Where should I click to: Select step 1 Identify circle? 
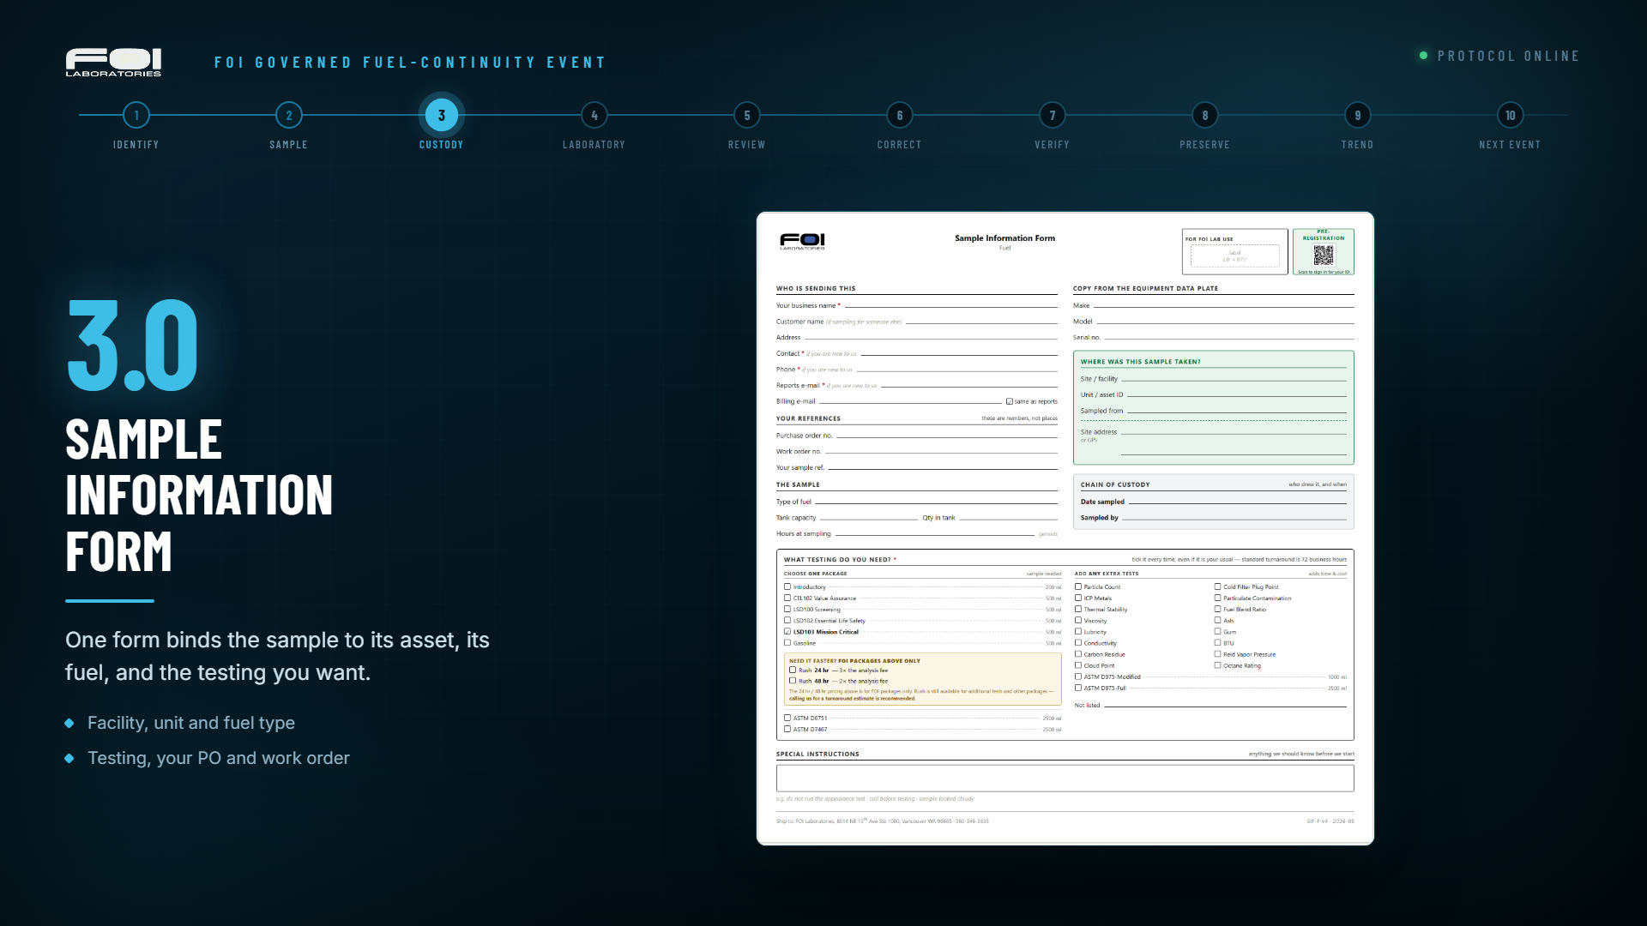click(136, 115)
